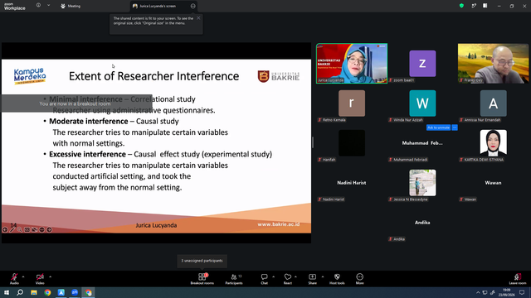Go to previous slide in shared slideshow

pos(5,230)
